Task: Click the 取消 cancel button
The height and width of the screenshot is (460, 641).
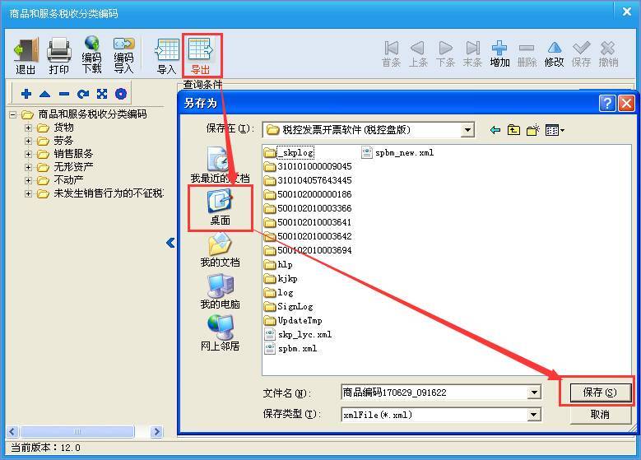Action: pos(599,415)
